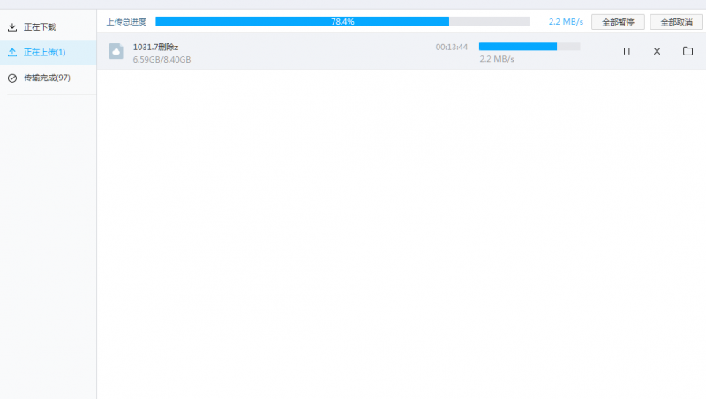Image resolution: width=706 pixels, height=399 pixels.
Task: Pause the 1031.7删除z upload
Action: (627, 51)
